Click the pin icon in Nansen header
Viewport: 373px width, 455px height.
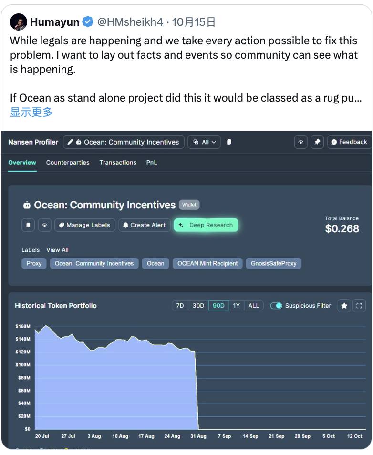(x=317, y=142)
